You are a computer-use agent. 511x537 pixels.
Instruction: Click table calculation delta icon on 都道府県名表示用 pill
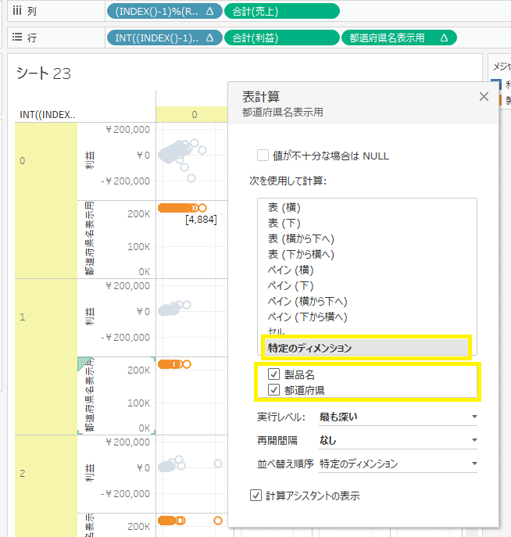(x=444, y=38)
